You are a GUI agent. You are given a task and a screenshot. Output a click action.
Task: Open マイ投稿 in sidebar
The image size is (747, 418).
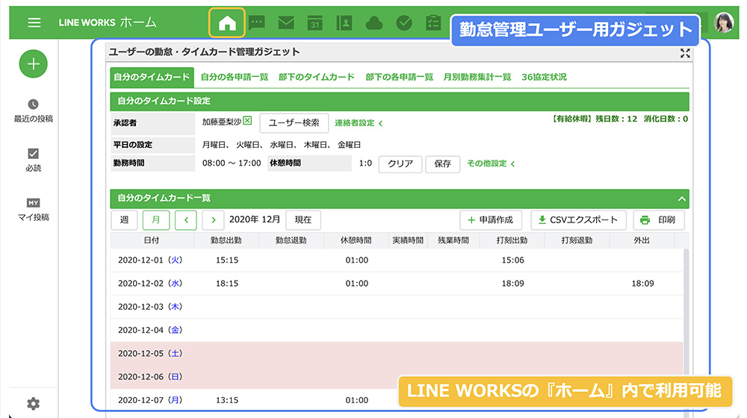pyautogui.click(x=34, y=210)
